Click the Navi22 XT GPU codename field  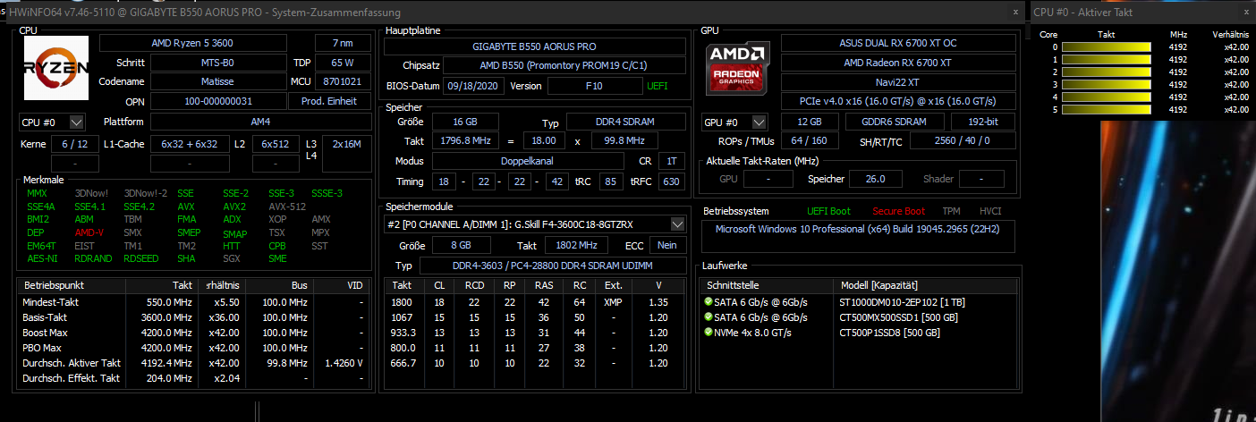coord(898,81)
